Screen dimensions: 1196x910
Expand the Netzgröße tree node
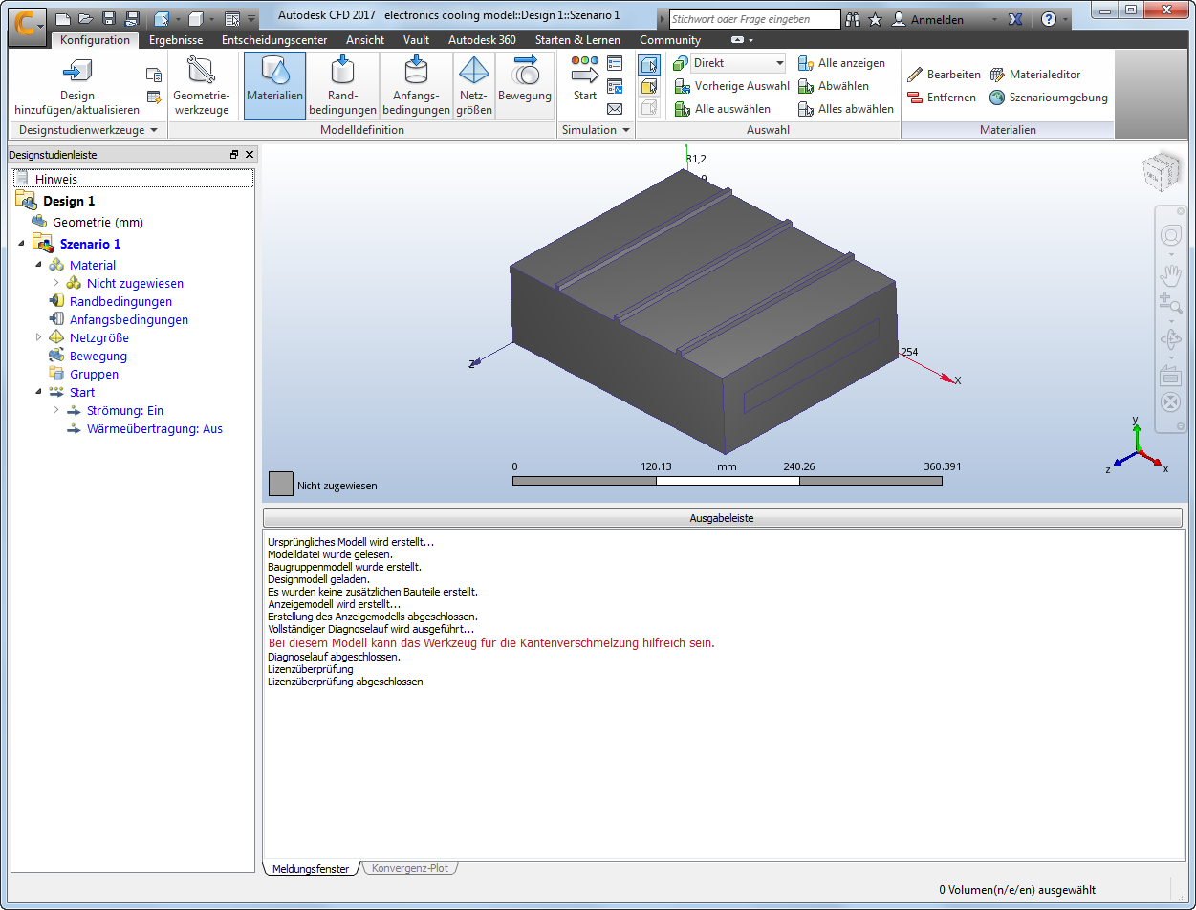[39, 337]
